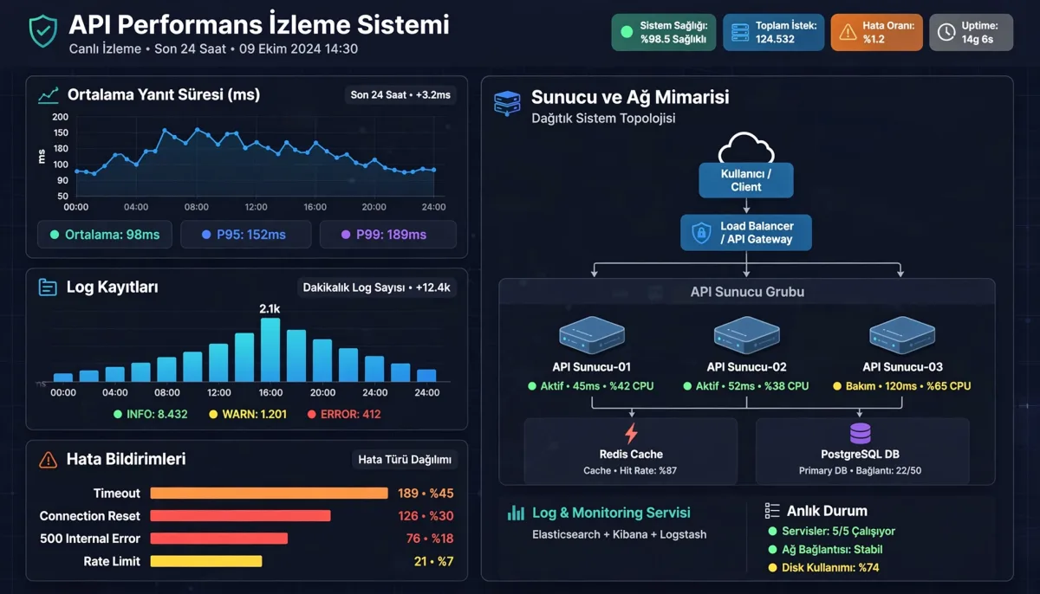Click the clock icon in Uptime badge

click(x=946, y=33)
